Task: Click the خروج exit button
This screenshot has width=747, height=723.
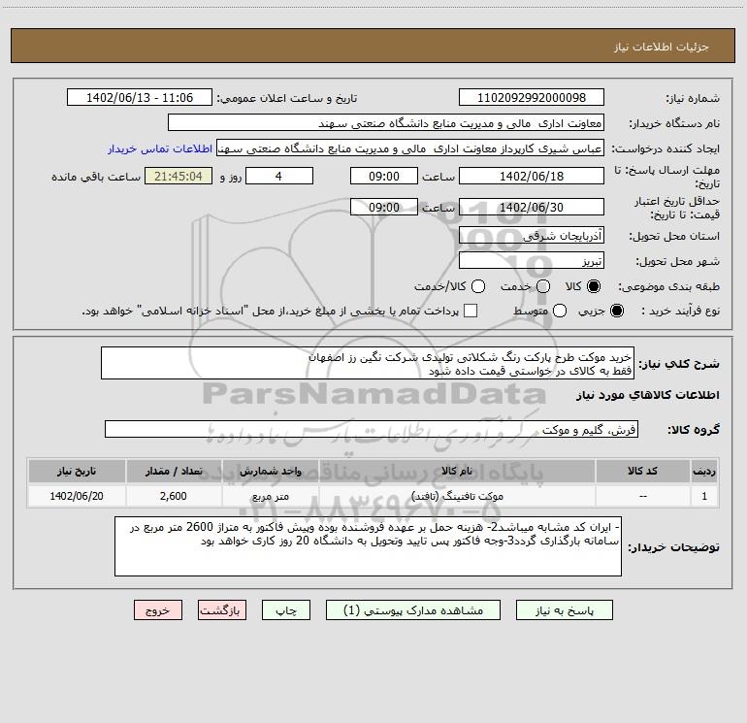Action: [x=158, y=610]
